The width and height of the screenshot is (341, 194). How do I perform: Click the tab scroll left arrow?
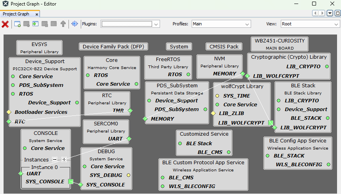pos(315,13)
